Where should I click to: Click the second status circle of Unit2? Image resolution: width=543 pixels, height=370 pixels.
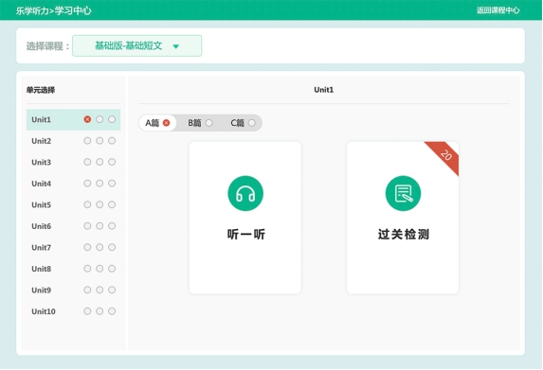100,141
